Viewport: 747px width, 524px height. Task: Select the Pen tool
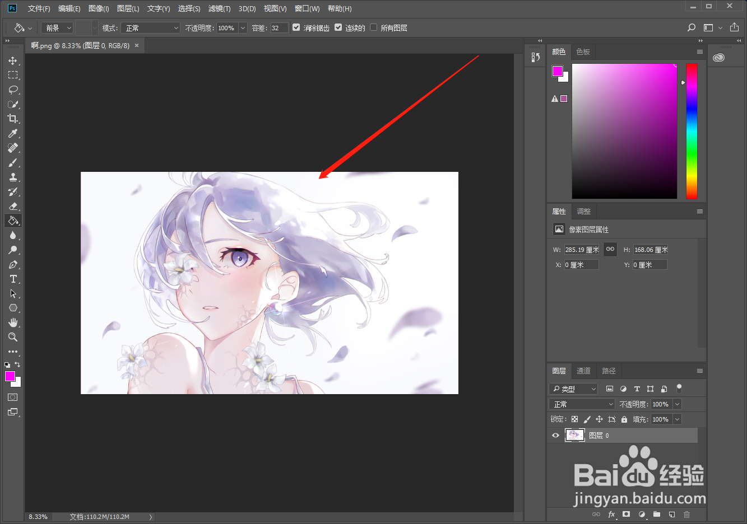point(13,264)
